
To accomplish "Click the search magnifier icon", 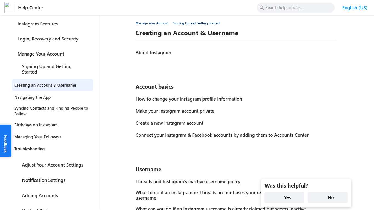I will click(261, 8).
